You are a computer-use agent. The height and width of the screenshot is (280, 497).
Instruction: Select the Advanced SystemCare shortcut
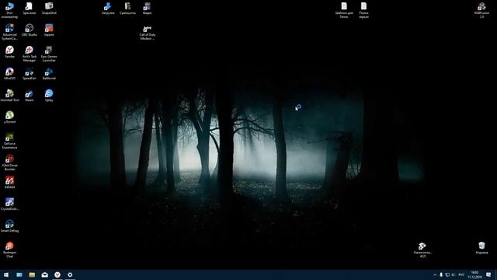click(x=9, y=32)
